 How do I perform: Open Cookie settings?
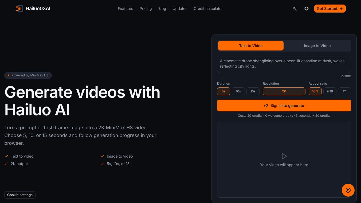[20, 195]
